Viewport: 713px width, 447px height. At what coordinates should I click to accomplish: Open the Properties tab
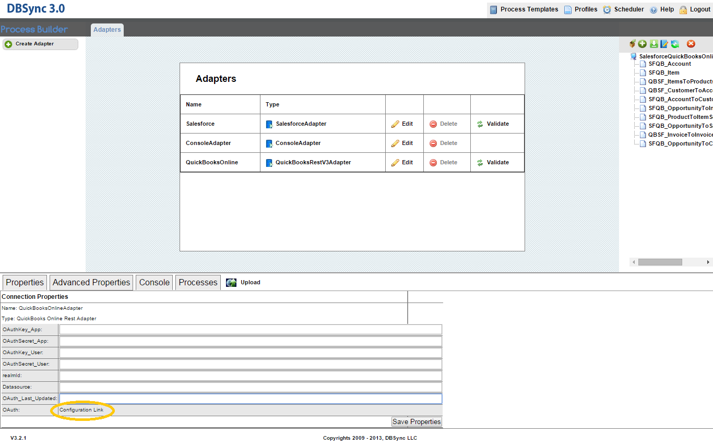point(25,282)
